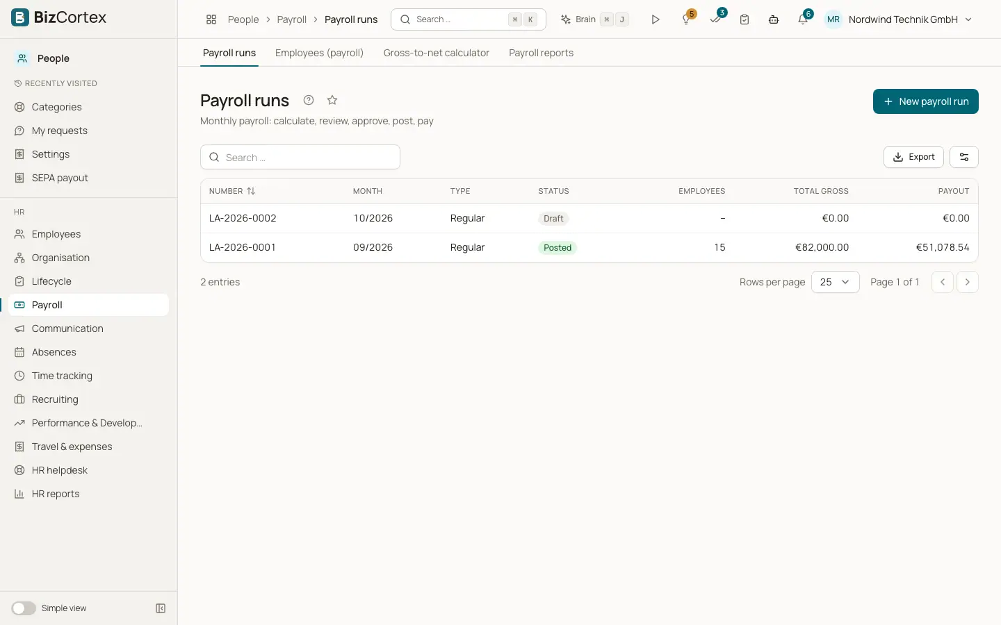Open Time tracking in the sidebar
1001x625 pixels.
click(89, 376)
